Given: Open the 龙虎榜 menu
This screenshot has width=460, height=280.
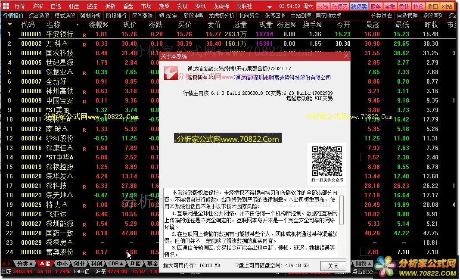Looking at the screenshot, I should (x=221, y=6).
